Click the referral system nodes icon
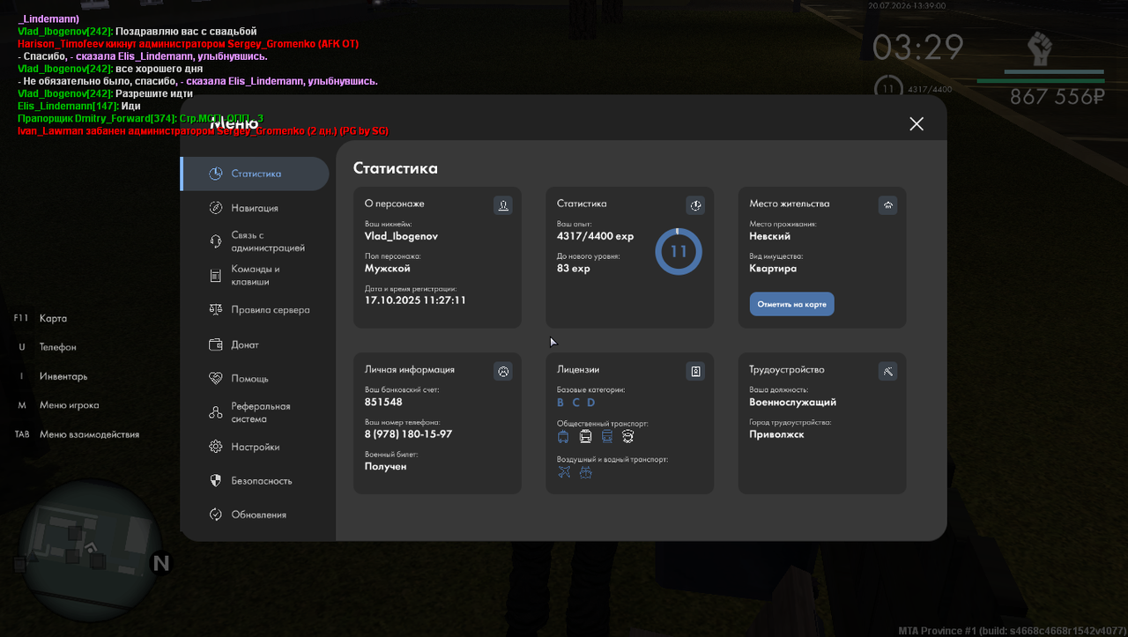The height and width of the screenshot is (637, 1128). coord(215,412)
